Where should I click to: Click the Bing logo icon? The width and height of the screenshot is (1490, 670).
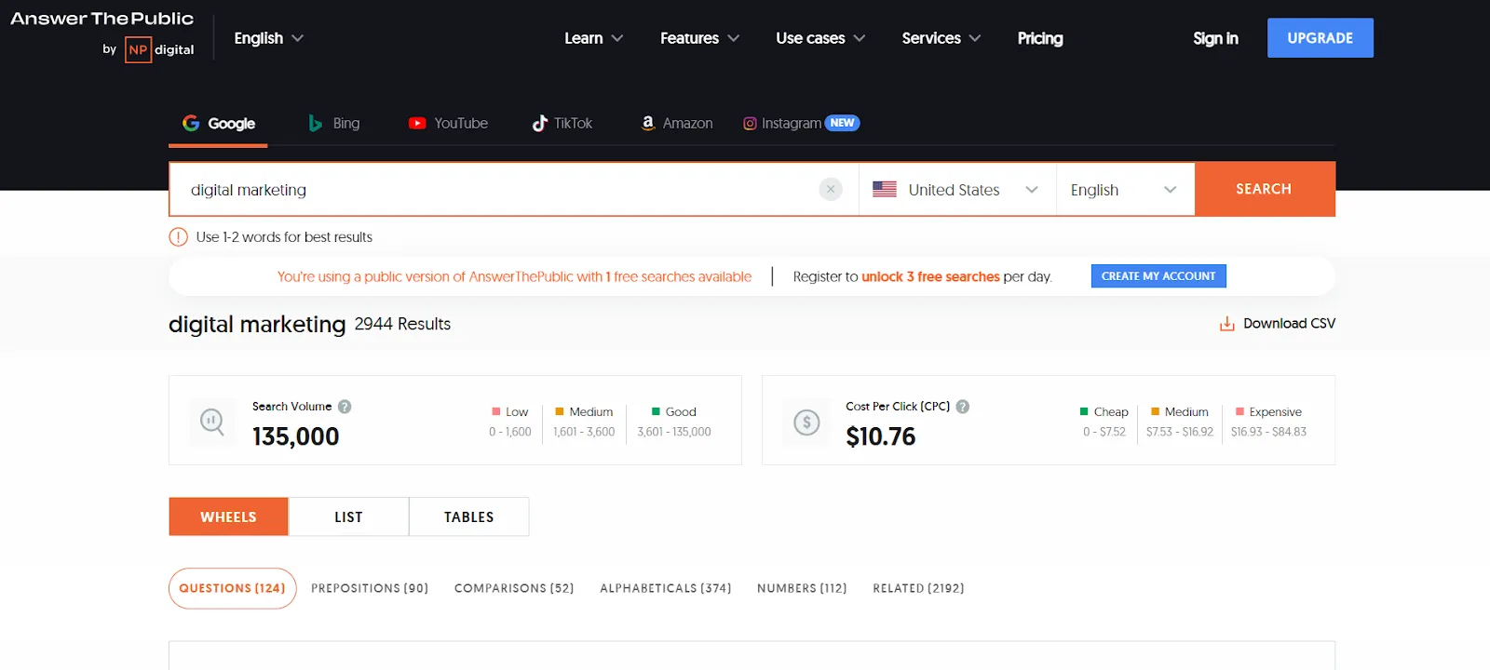point(316,123)
